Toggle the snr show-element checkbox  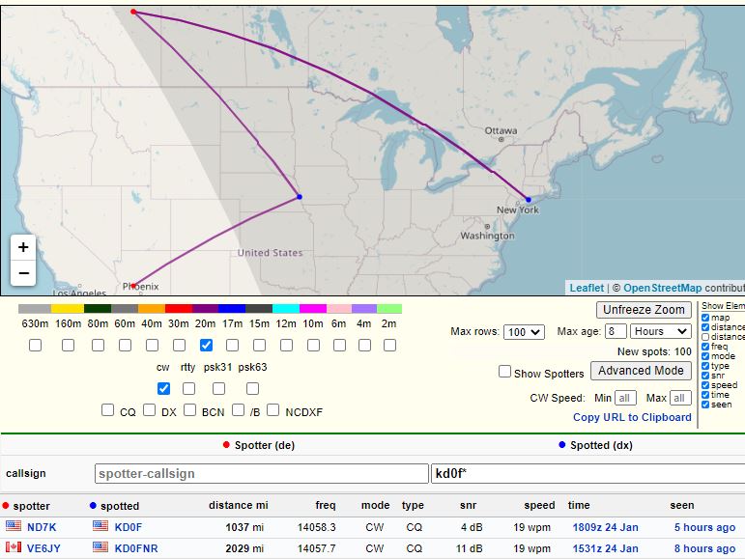pyautogui.click(x=705, y=376)
